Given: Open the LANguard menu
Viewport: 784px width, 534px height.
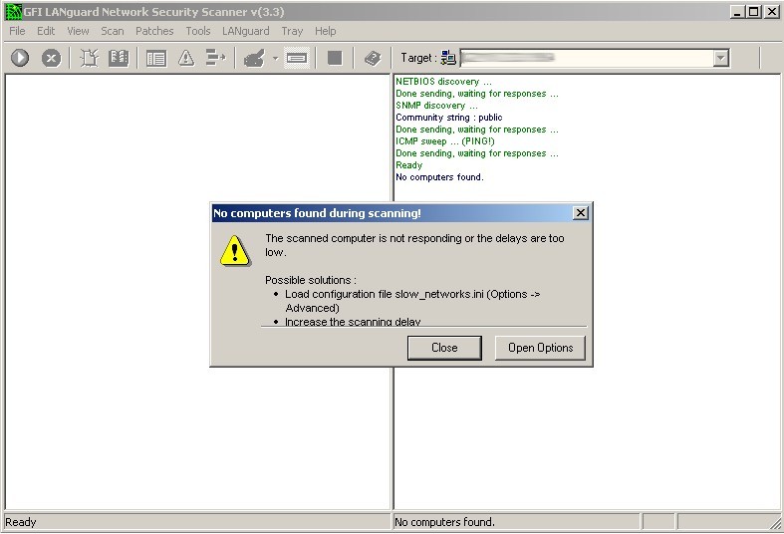Looking at the screenshot, I should pos(245,31).
